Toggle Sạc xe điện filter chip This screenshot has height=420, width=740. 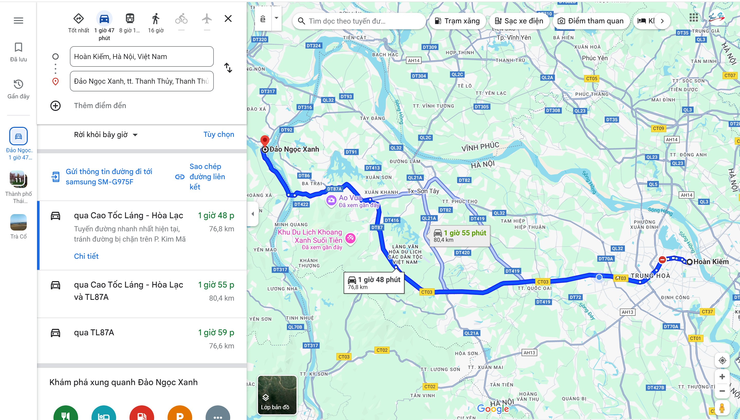coord(519,21)
